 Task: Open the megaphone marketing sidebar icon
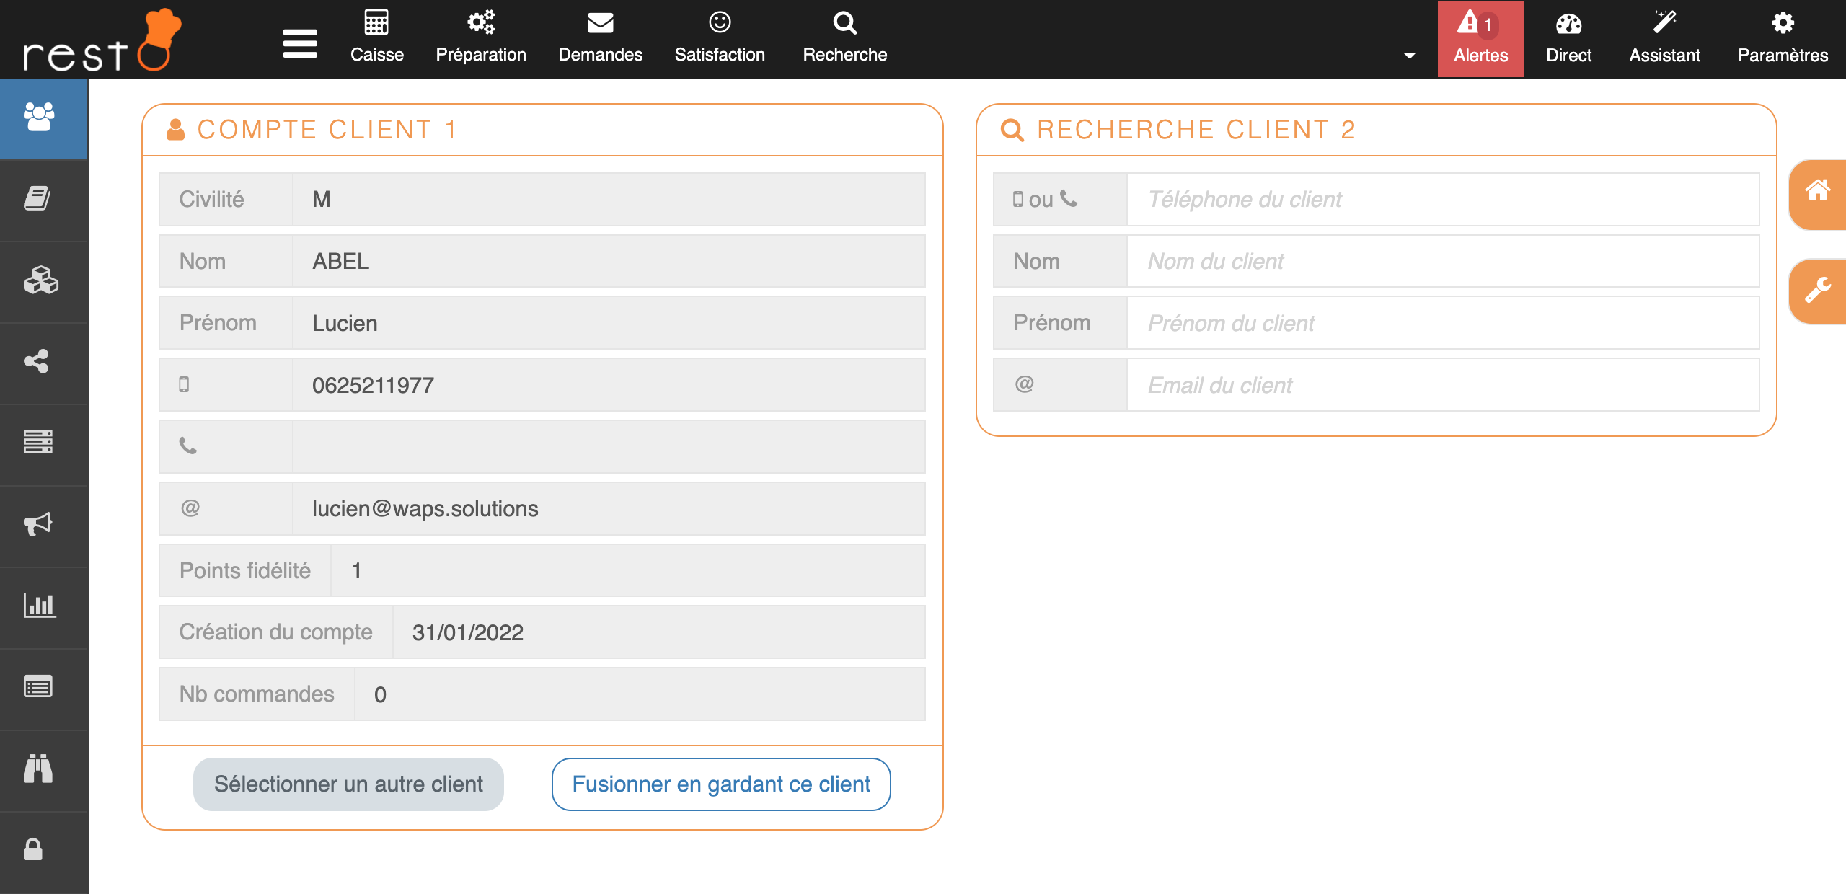point(38,524)
